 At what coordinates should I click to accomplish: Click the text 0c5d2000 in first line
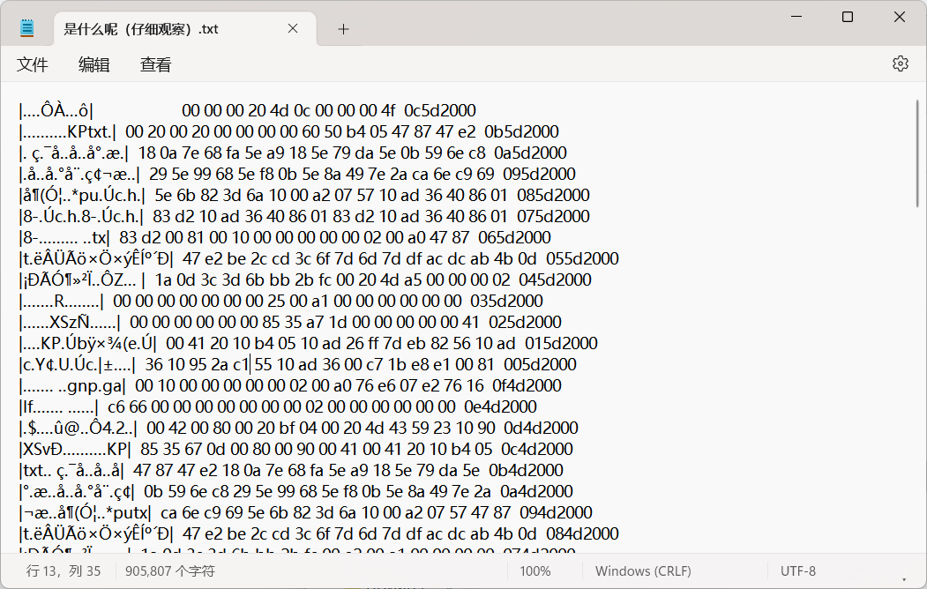pyautogui.click(x=440, y=110)
